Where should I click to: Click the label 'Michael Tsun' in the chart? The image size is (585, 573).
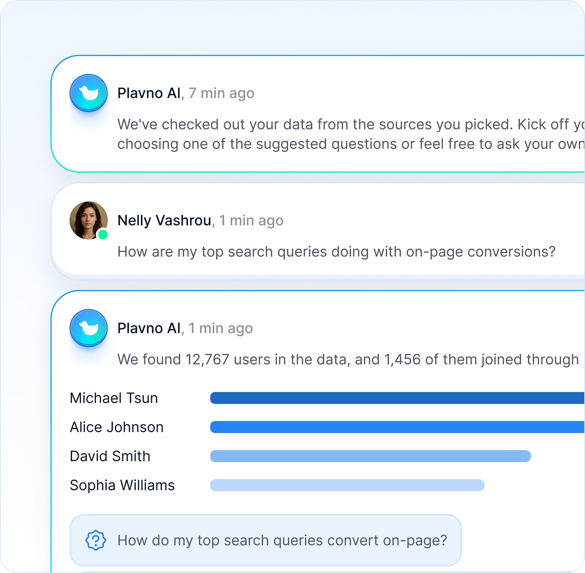pyautogui.click(x=113, y=398)
